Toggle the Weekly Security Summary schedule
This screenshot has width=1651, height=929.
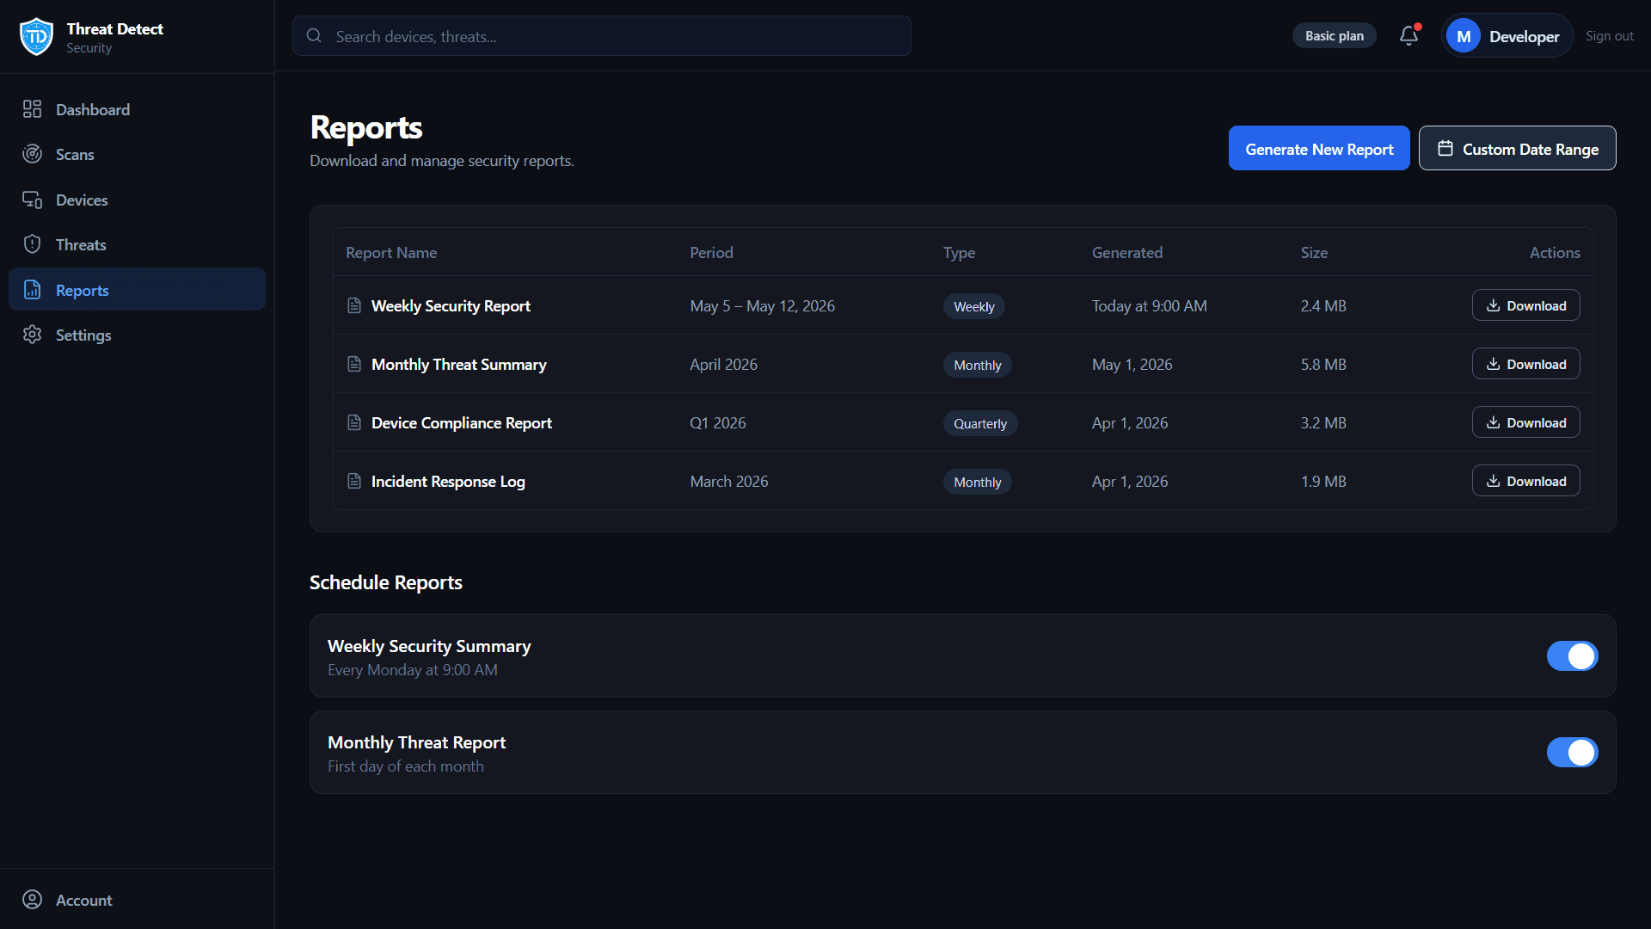pos(1572,656)
